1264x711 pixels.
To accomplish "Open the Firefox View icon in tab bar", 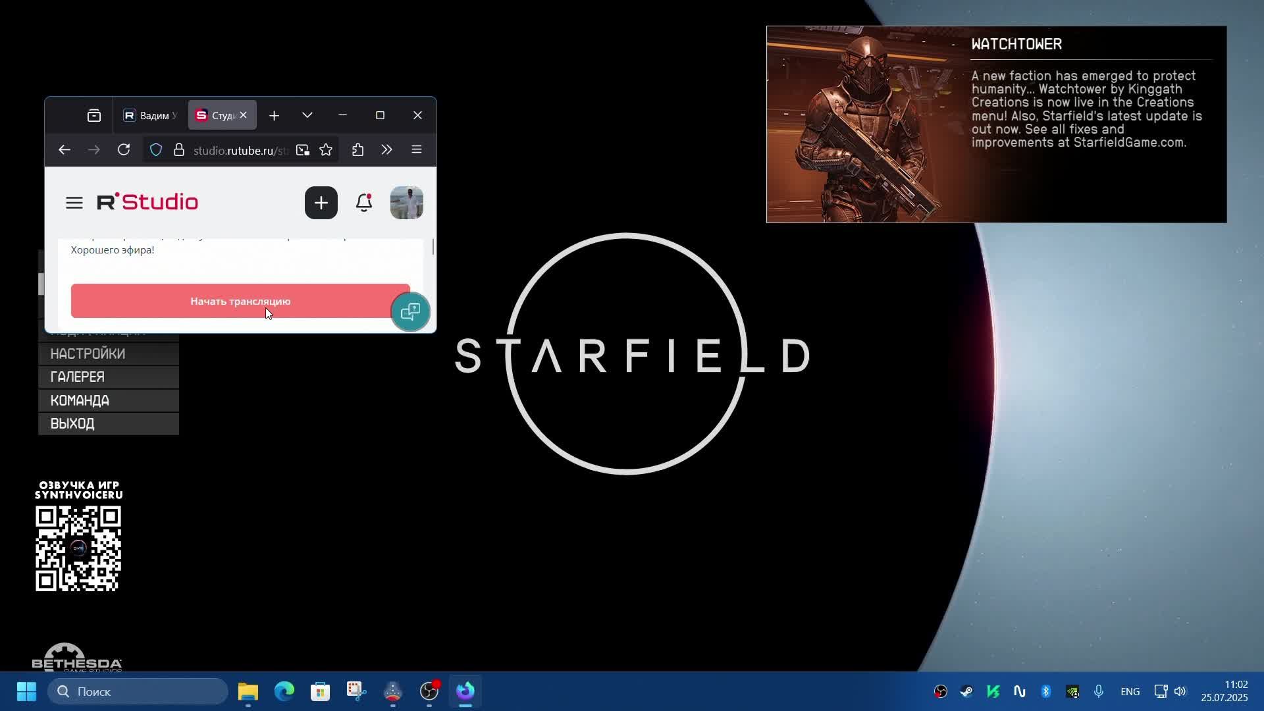I will (x=94, y=116).
